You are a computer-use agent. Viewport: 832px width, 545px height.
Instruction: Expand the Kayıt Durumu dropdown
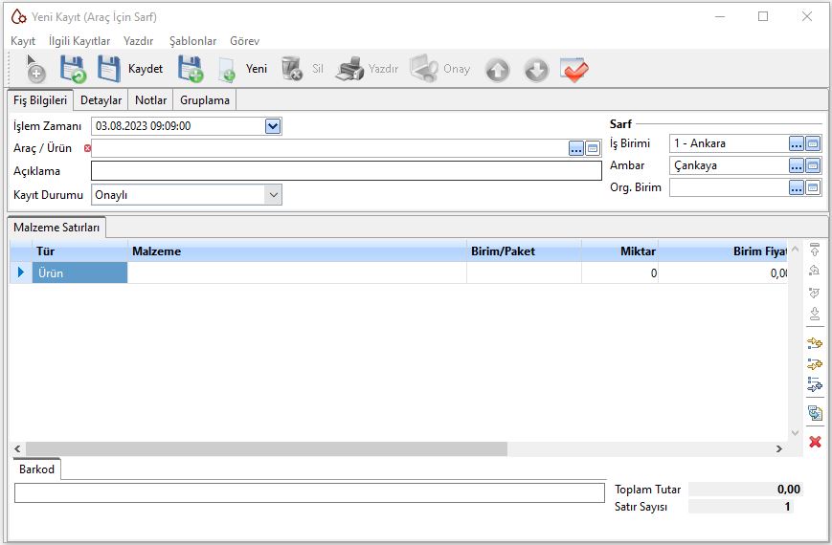pyautogui.click(x=273, y=195)
